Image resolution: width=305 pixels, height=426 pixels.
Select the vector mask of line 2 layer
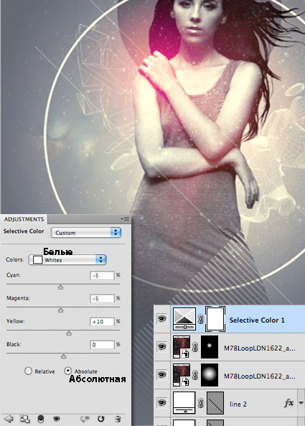pos(215,402)
